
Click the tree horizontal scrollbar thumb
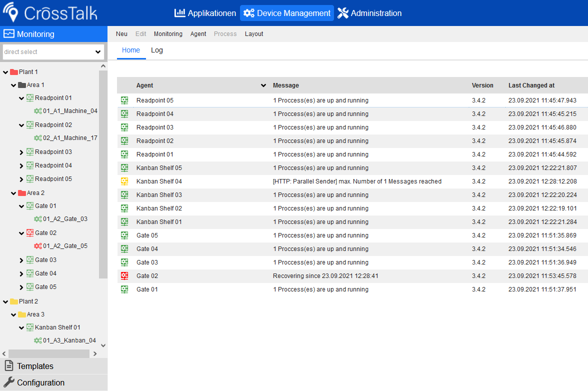coord(49,353)
